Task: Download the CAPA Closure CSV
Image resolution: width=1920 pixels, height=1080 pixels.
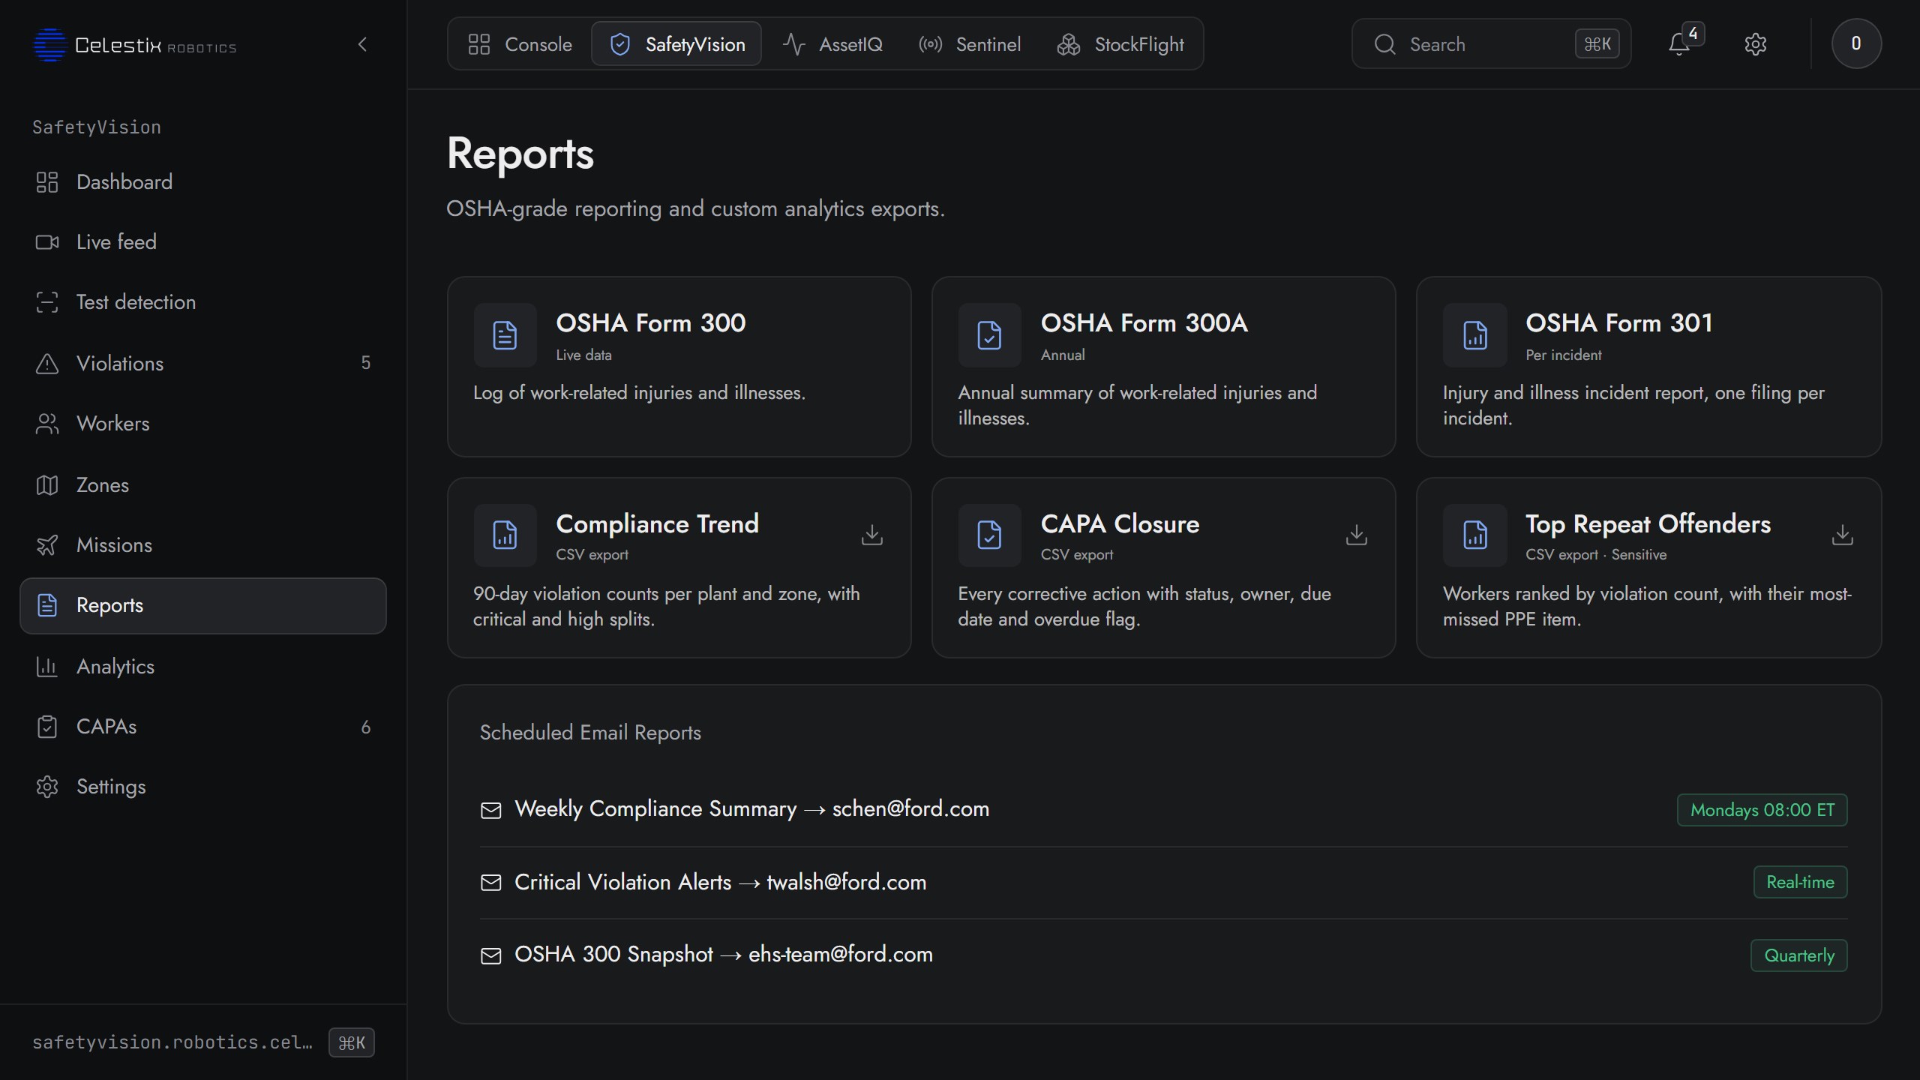Action: 1356,535
